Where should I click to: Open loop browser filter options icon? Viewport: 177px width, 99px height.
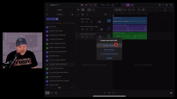[72, 15]
